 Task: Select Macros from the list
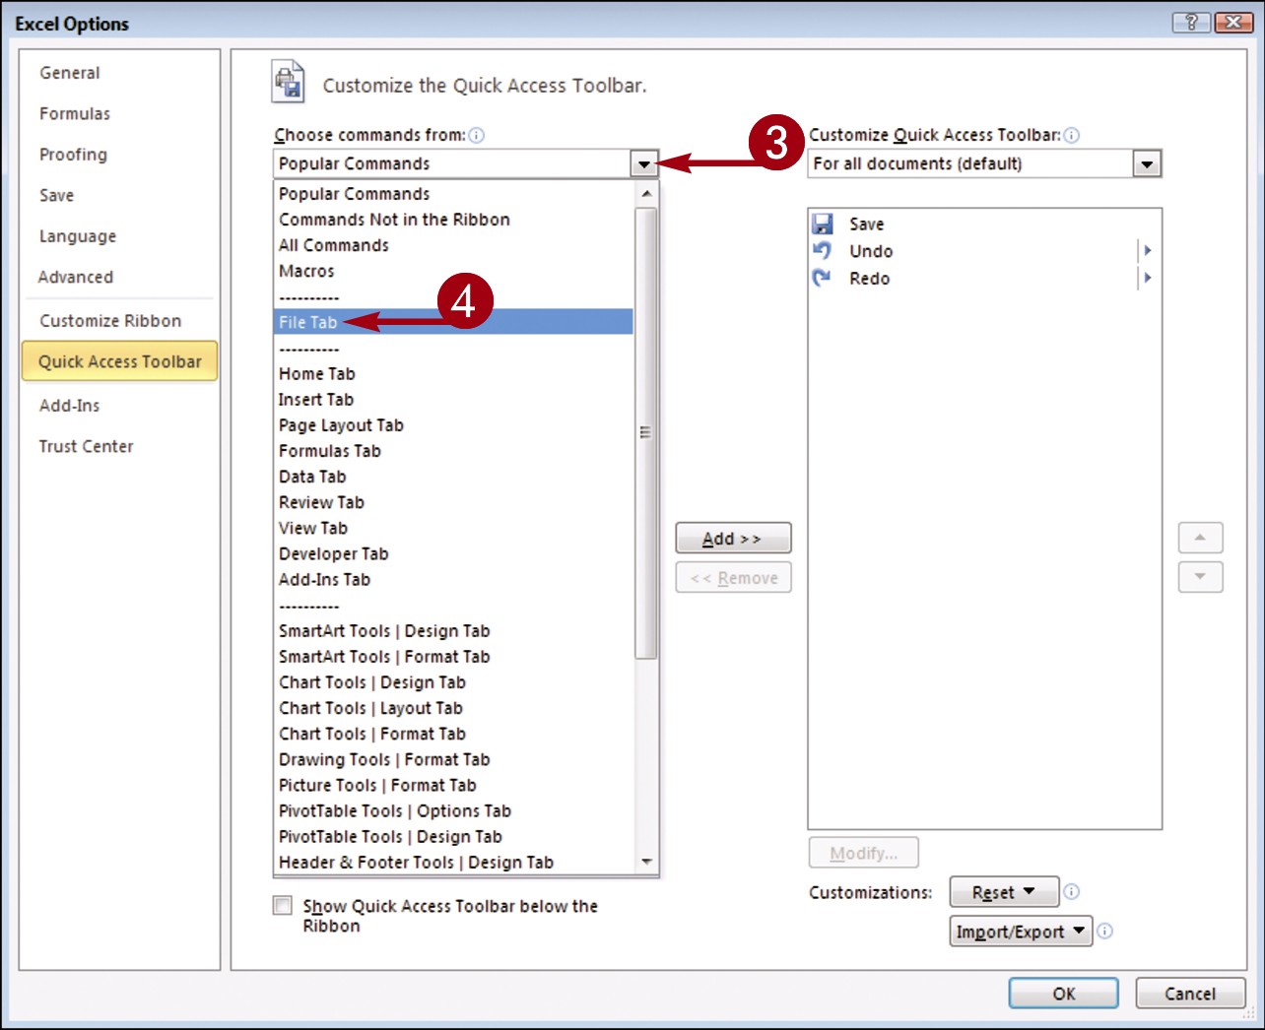pyautogui.click(x=453, y=271)
